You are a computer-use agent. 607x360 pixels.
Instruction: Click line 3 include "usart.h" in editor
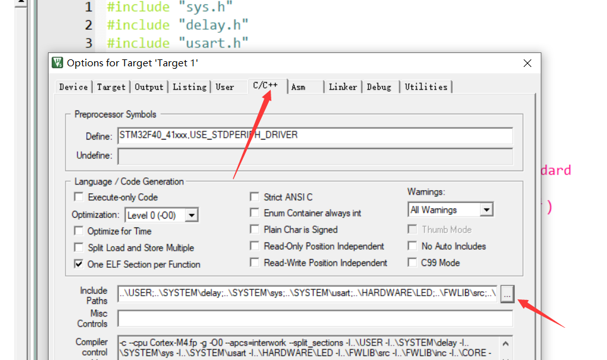pyautogui.click(x=177, y=43)
